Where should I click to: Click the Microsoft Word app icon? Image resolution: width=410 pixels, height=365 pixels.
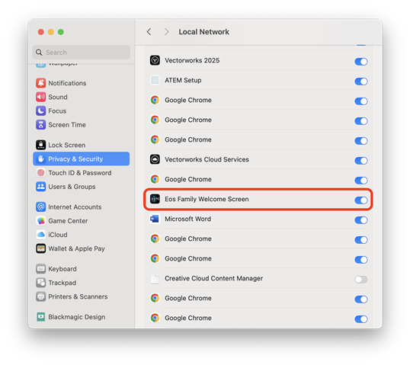click(x=155, y=219)
